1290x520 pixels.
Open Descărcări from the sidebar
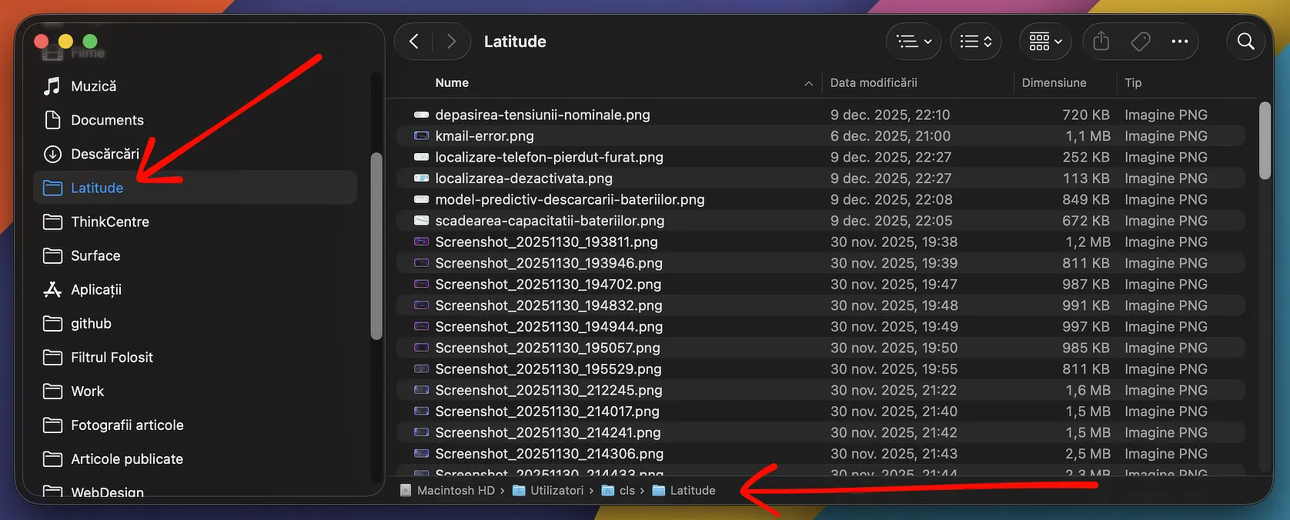(105, 154)
